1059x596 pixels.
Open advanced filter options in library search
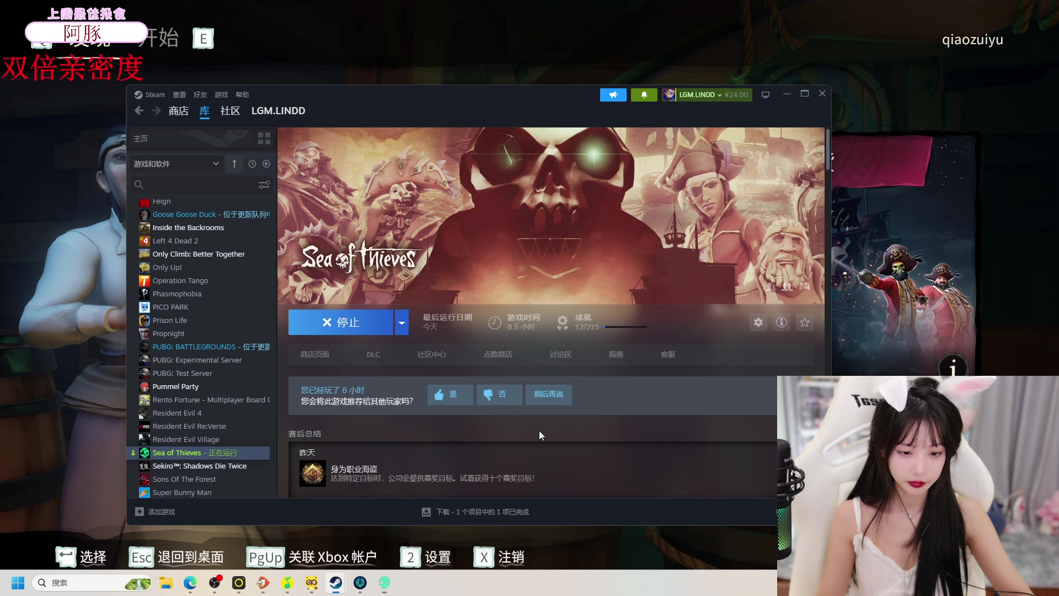click(x=264, y=184)
